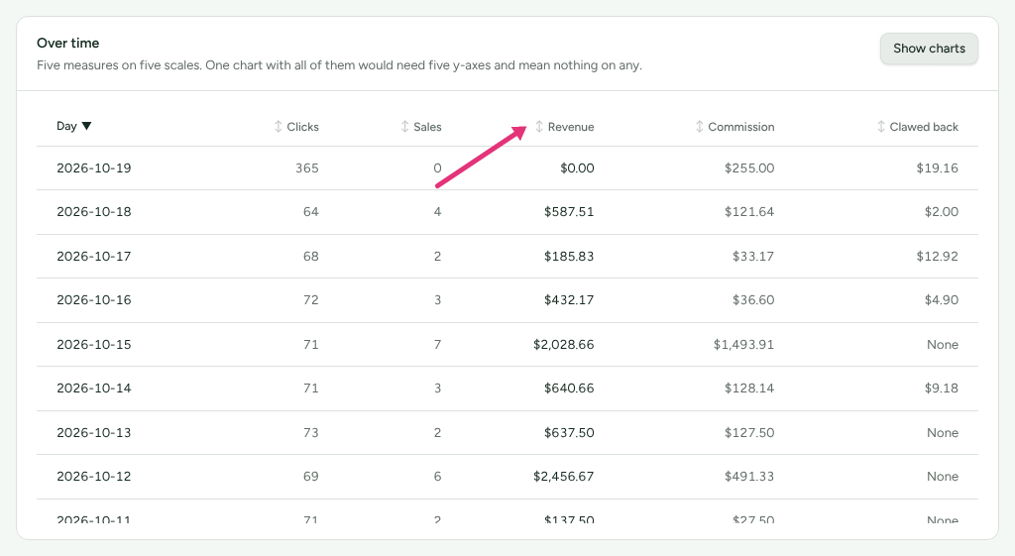
Task: Click the $2,456.67 revenue value
Action: [x=563, y=477]
